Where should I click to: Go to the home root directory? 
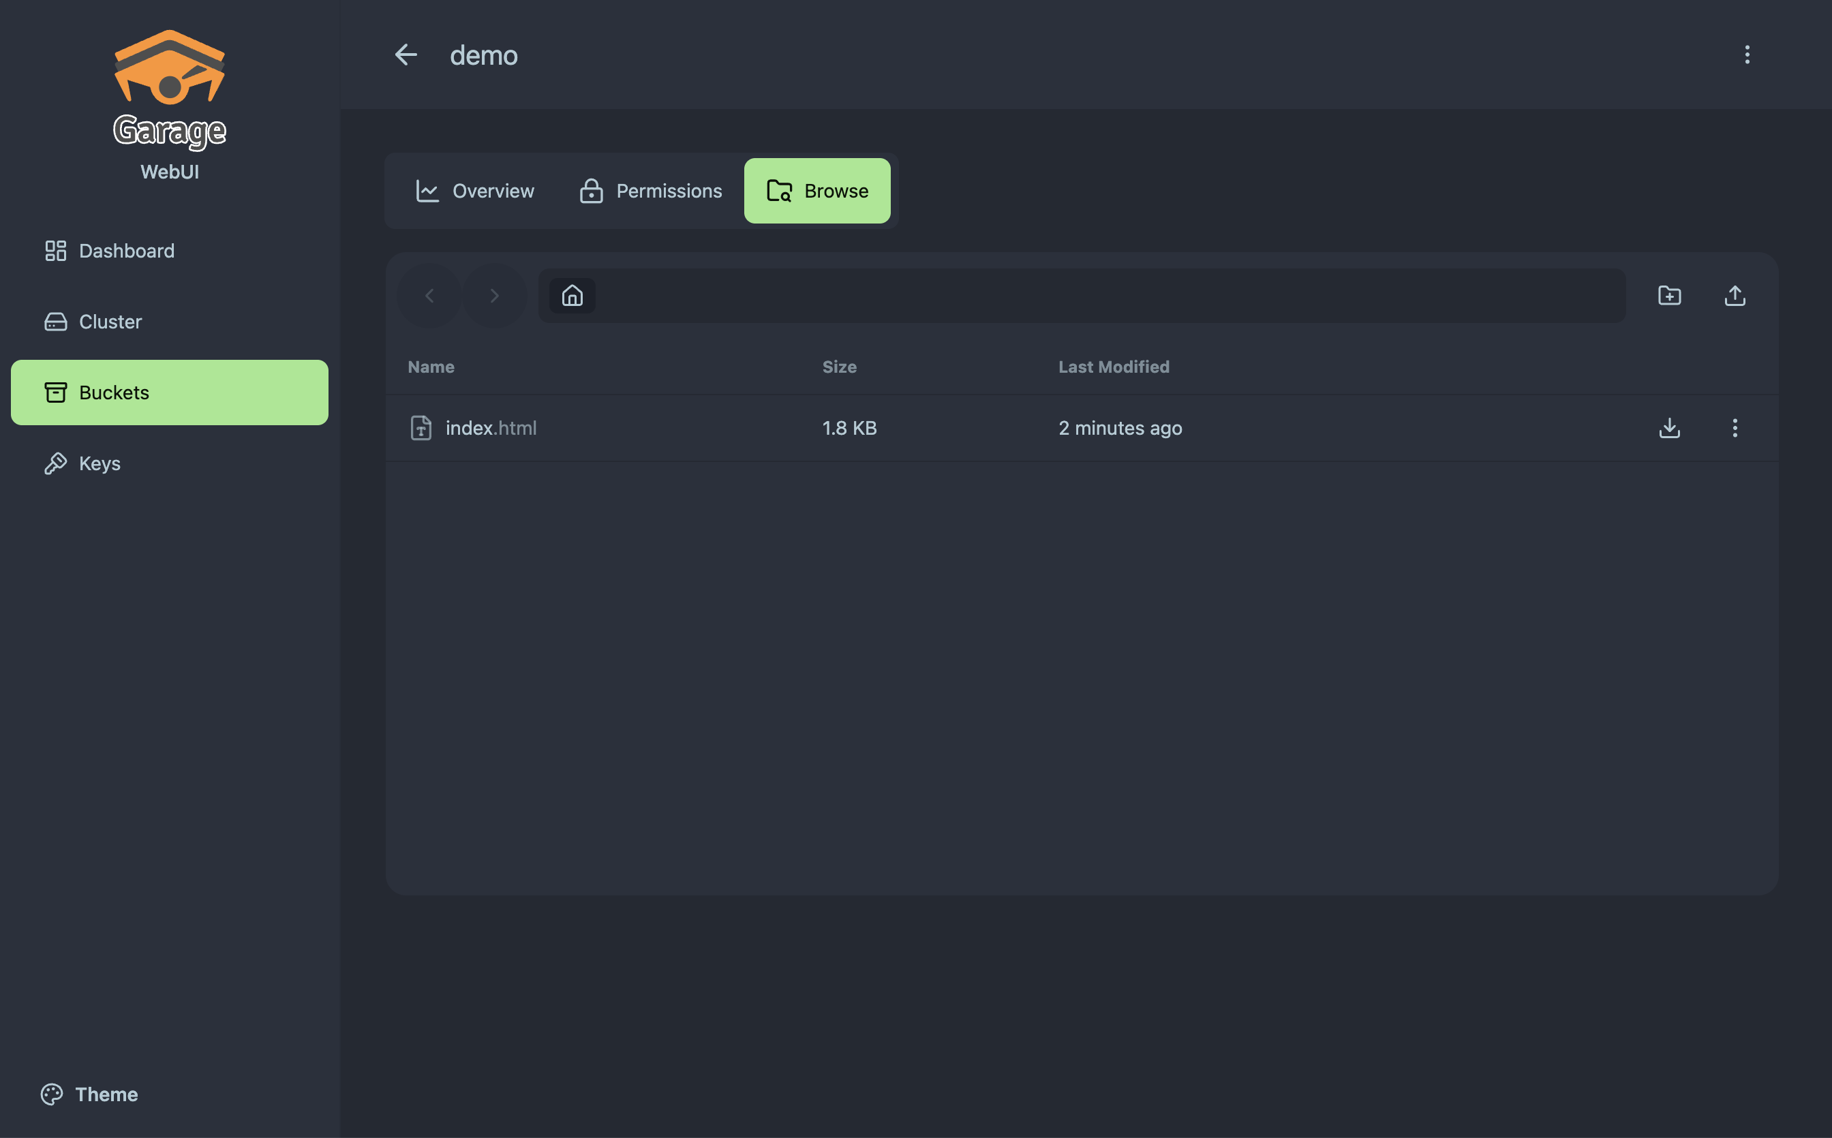coord(572,296)
